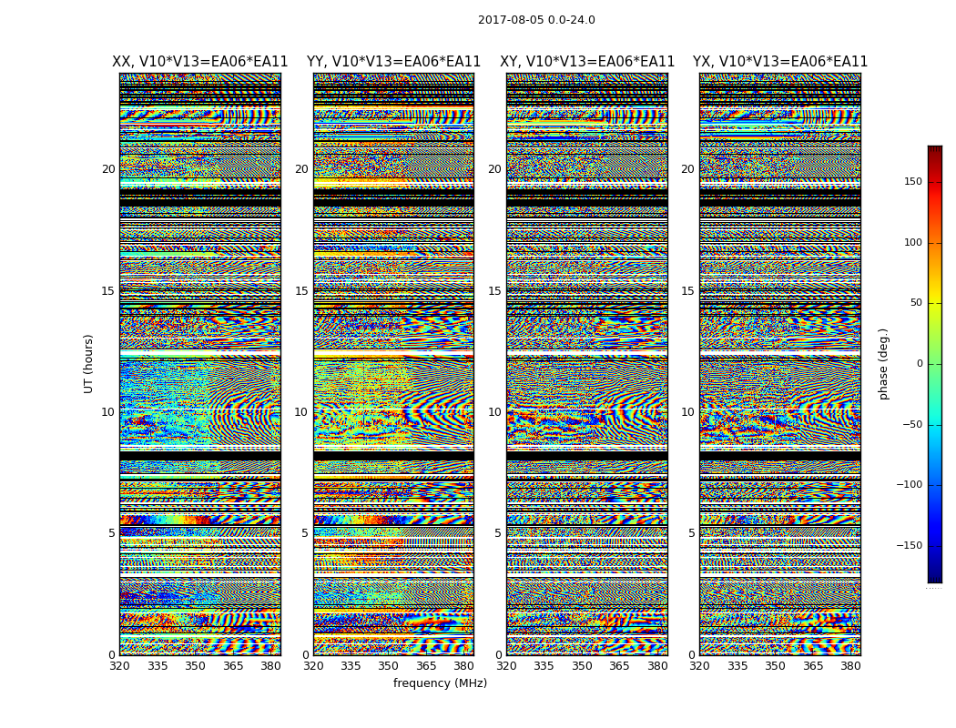Click the 150 tick label on colorbar
The image size is (956, 728).
[x=913, y=181]
